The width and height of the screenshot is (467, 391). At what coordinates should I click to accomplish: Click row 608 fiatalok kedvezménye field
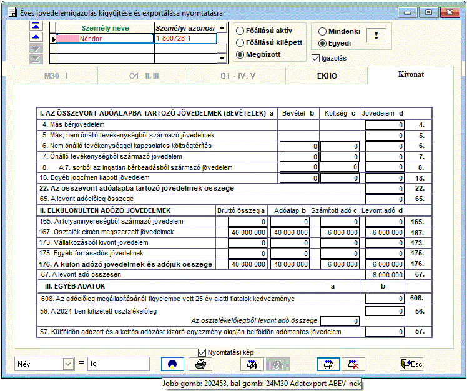pyautogui.click(x=385, y=299)
